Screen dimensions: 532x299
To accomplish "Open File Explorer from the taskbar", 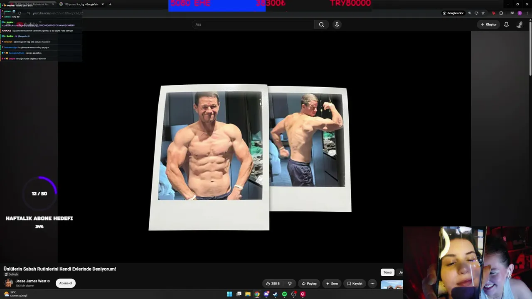I will click(248, 294).
